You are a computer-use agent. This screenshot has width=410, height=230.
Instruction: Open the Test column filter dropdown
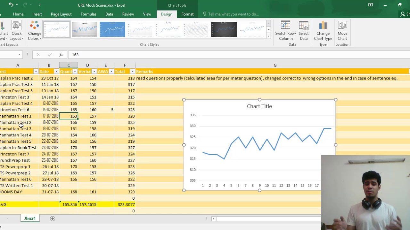point(36,72)
